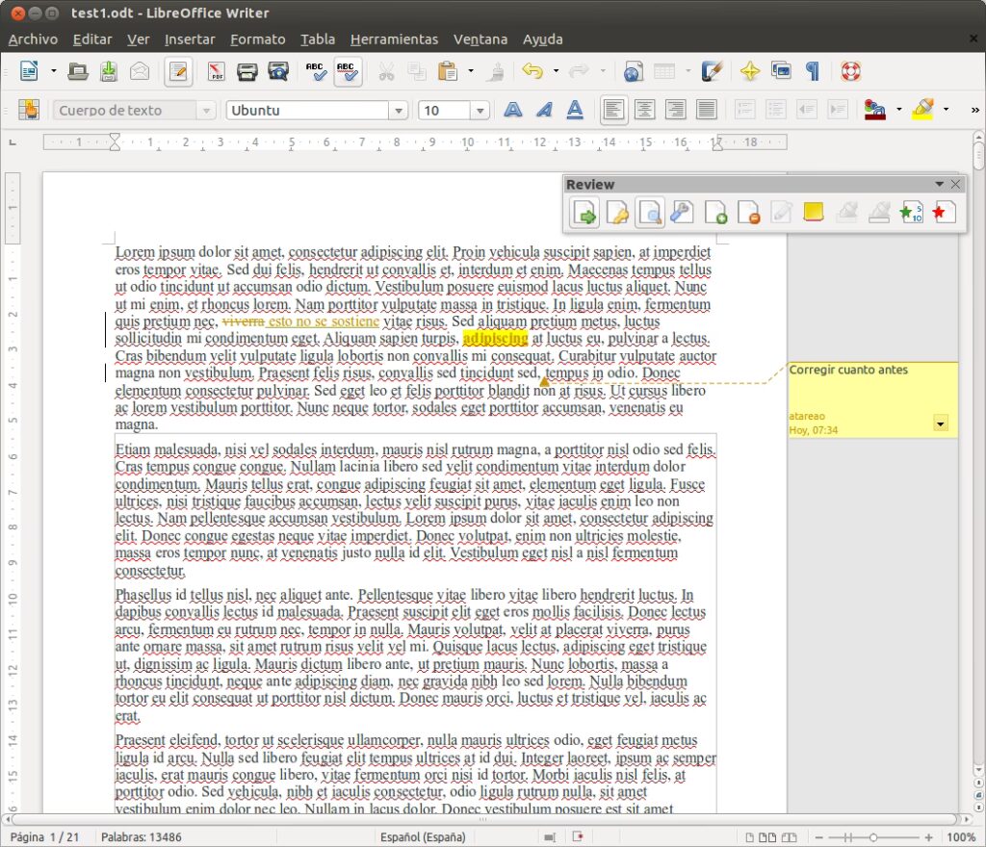Open the comment options dropdown arrow

(941, 423)
